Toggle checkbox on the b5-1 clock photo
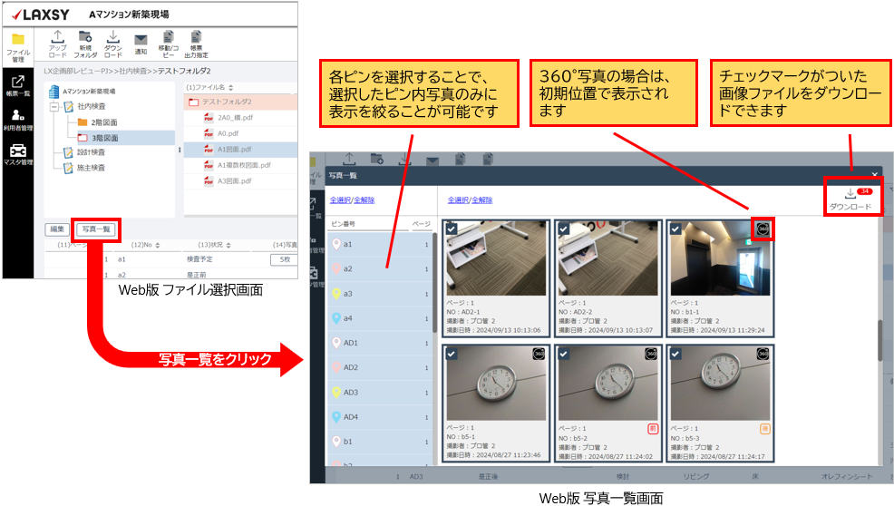The width and height of the screenshot is (894, 506). pyautogui.click(x=450, y=353)
